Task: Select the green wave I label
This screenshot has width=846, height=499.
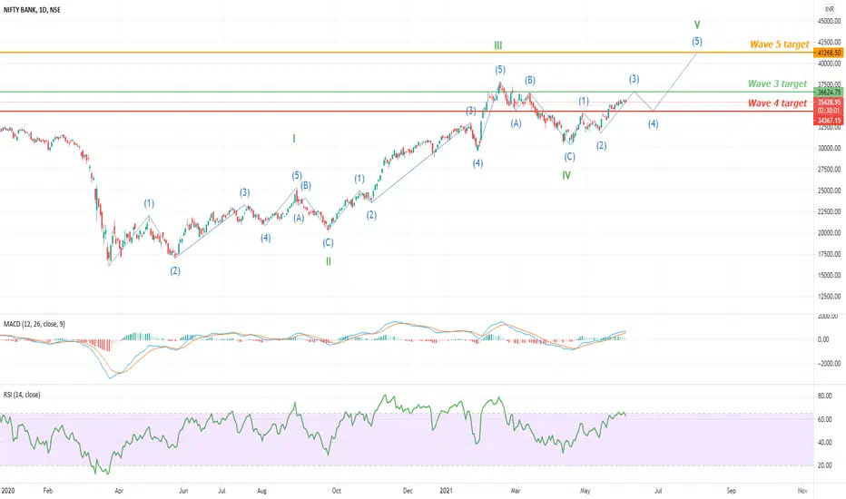Action: [294, 139]
